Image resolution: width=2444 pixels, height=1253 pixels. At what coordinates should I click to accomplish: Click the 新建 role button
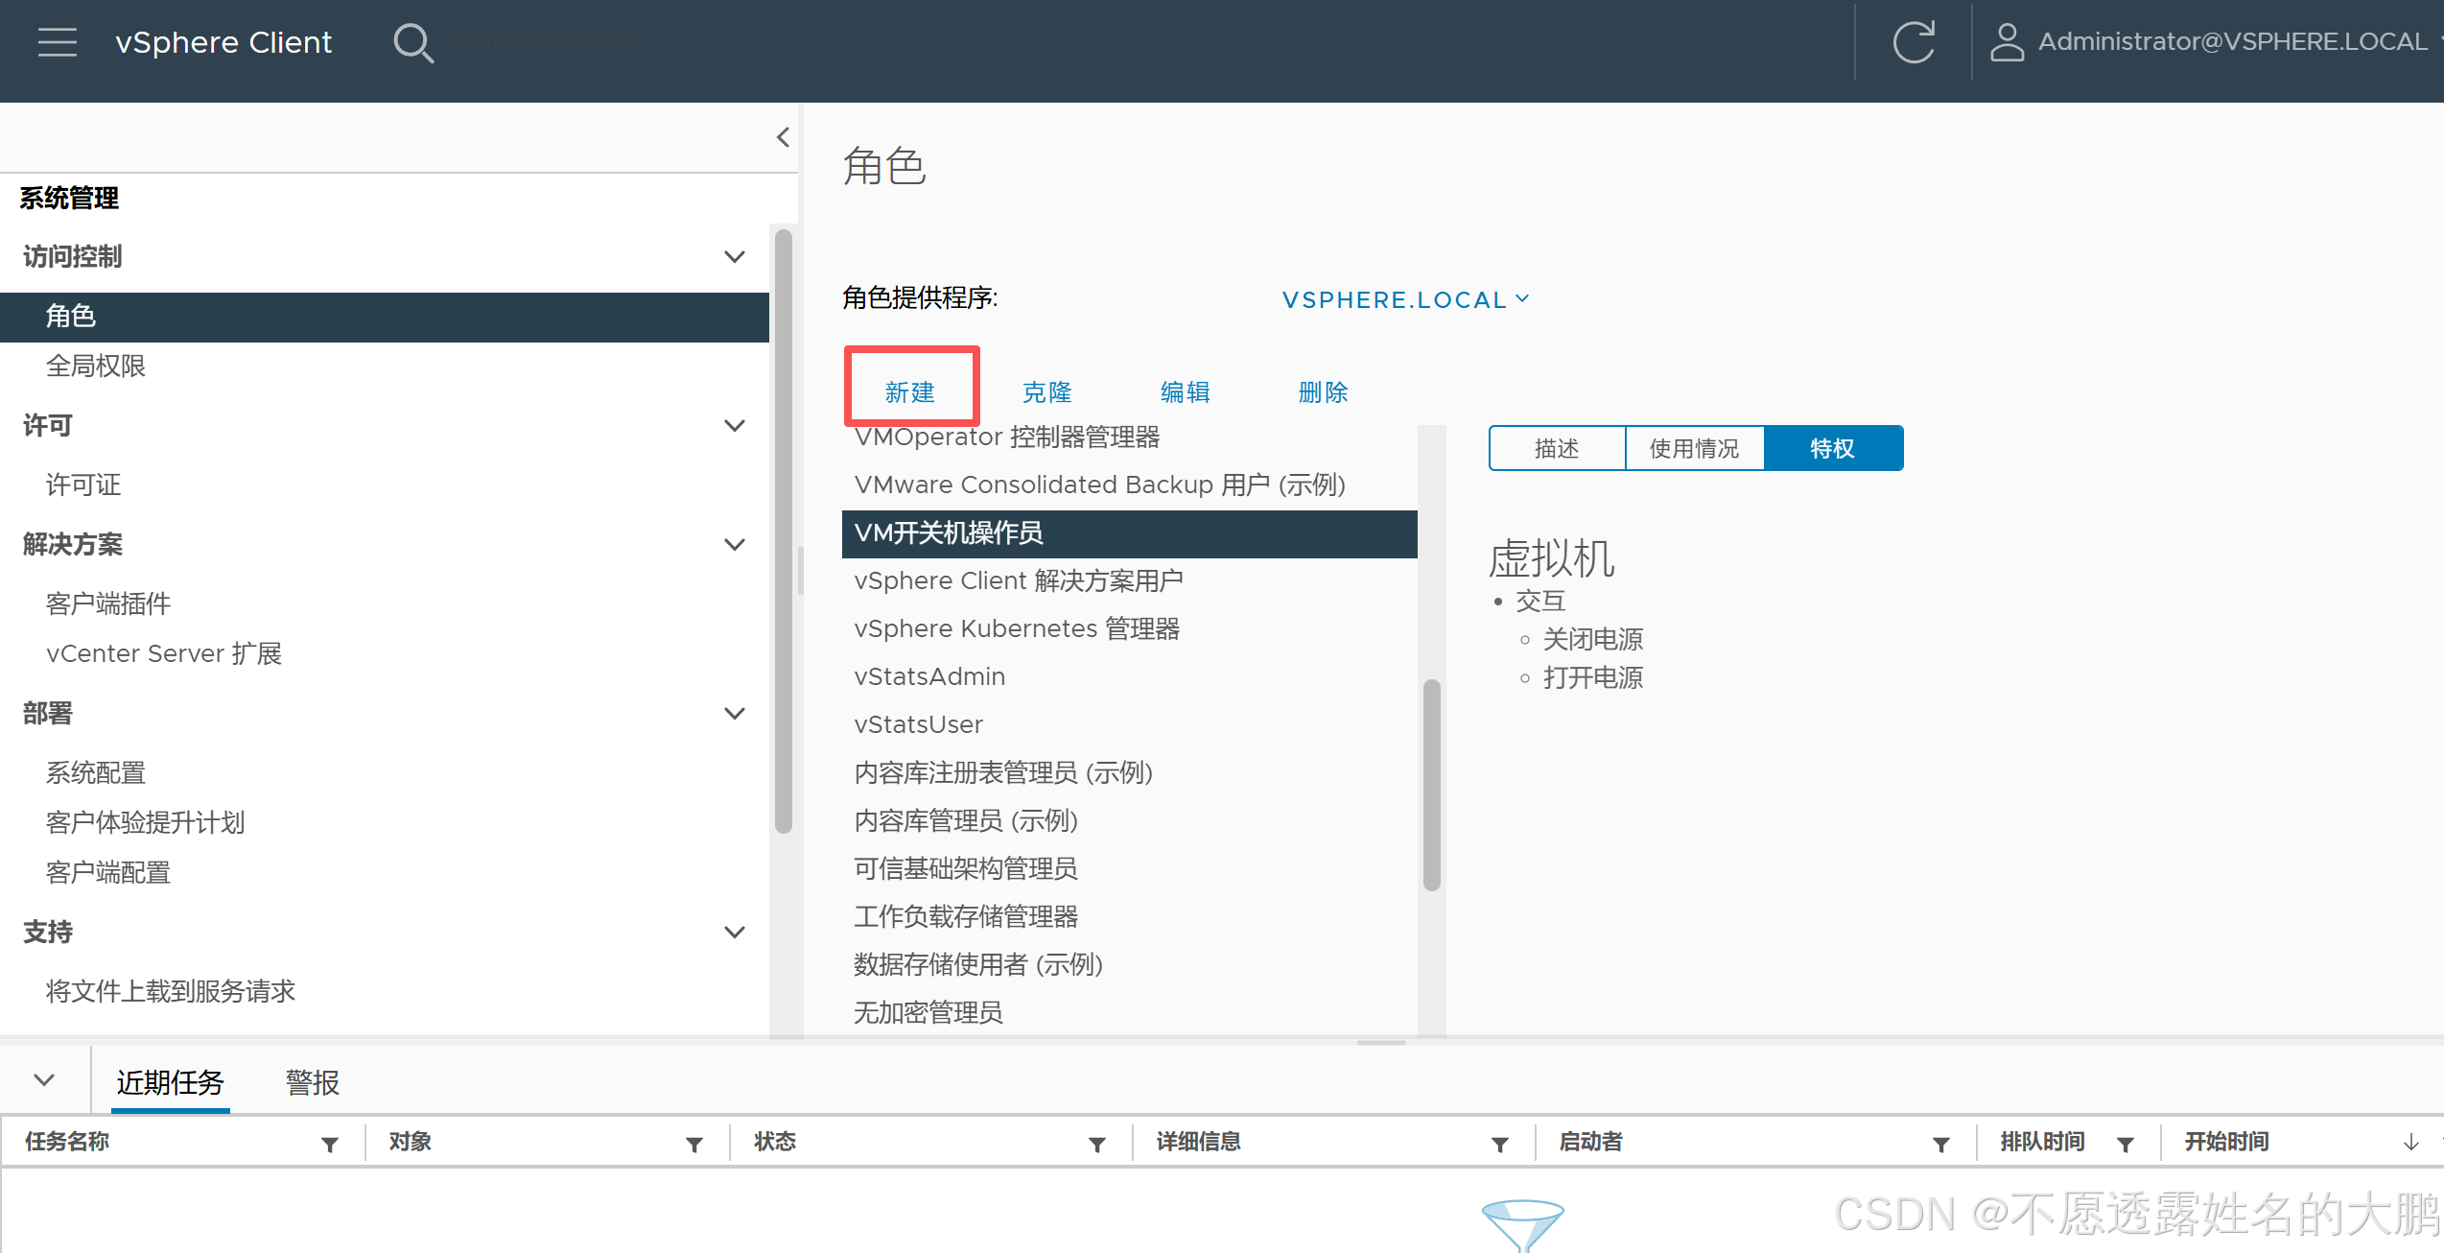(x=909, y=391)
